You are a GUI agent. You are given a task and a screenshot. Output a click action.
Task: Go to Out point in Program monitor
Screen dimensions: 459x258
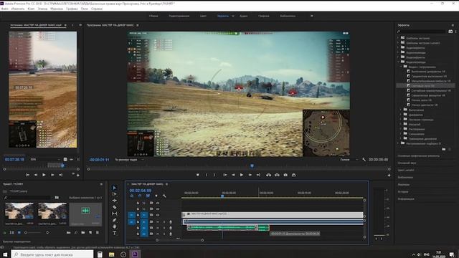pos(258,175)
